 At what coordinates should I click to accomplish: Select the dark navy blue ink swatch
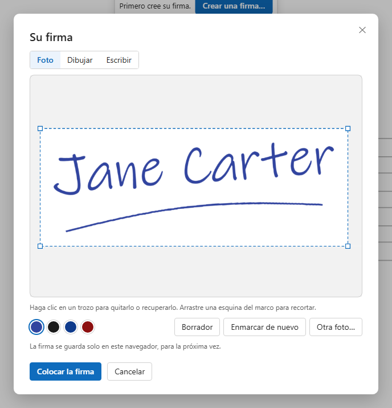(x=71, y=327)
